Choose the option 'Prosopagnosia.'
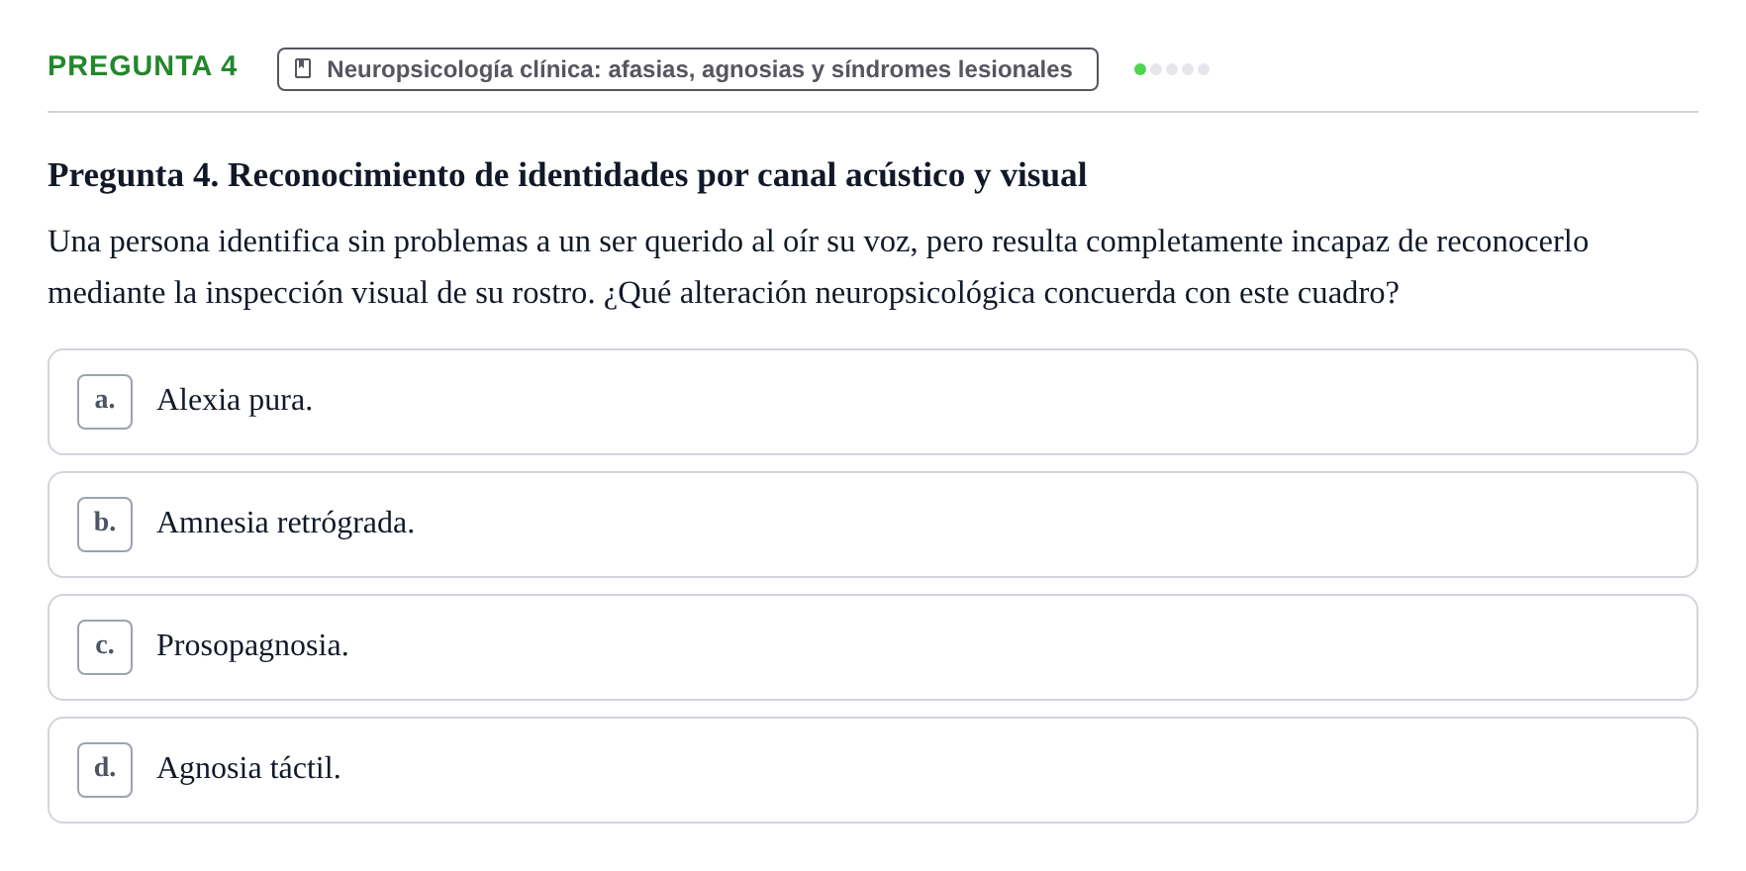The width and height of the screenshot is (1746, 871). (x=873, y=647)
